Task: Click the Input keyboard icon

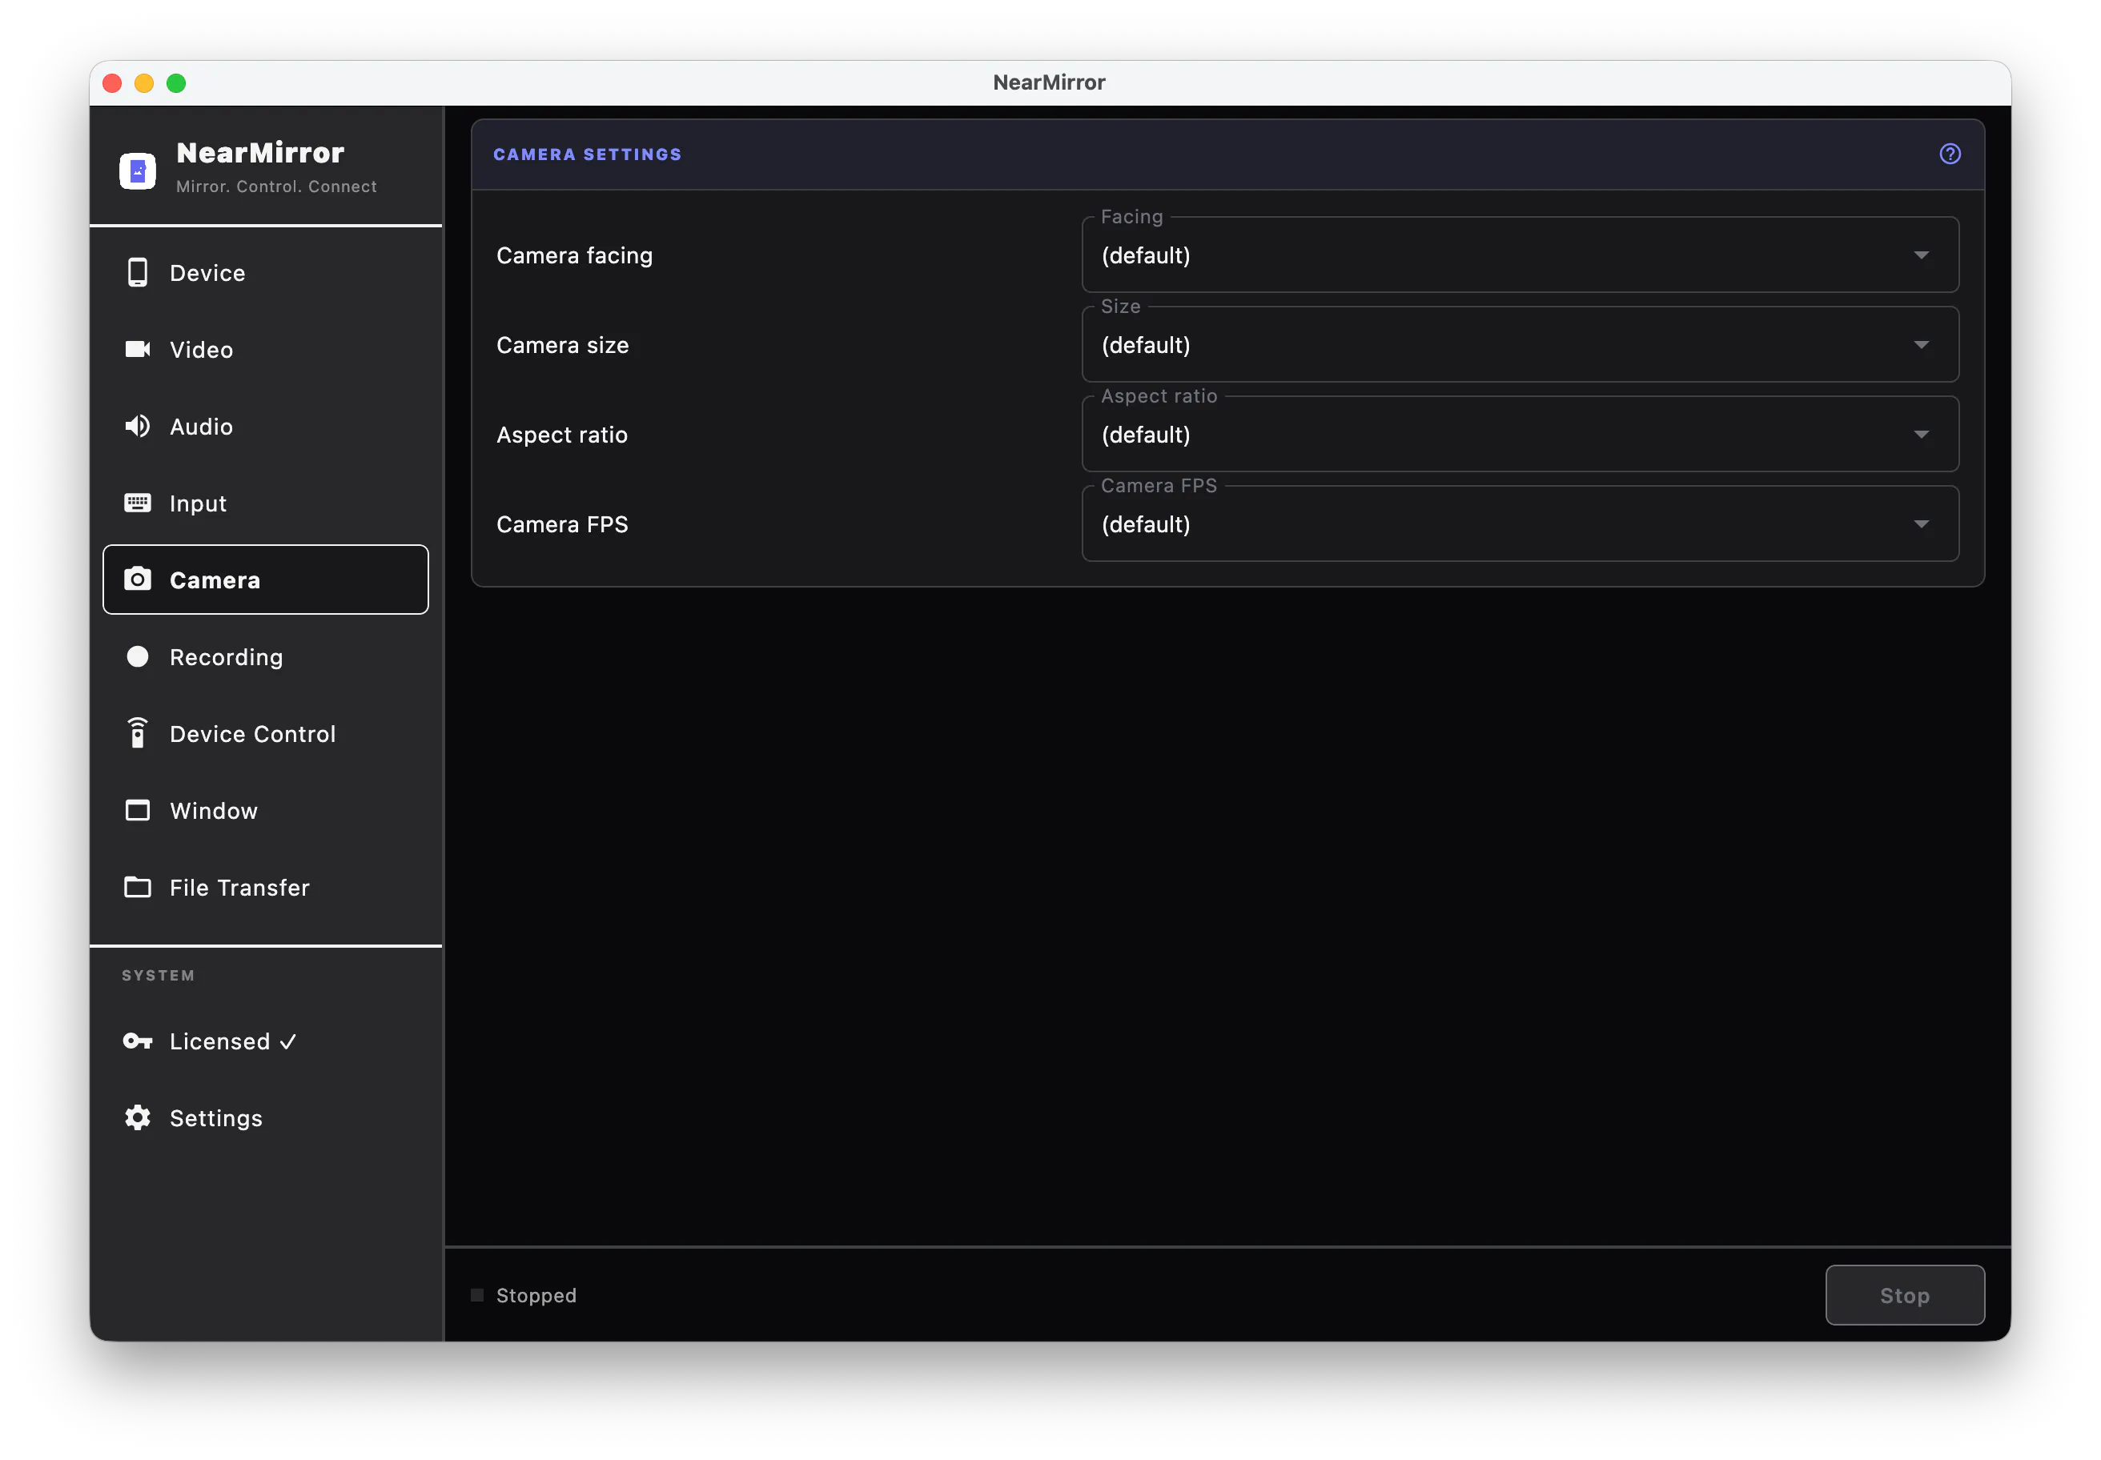Action: pyautogui.click(x=137, y=503)
